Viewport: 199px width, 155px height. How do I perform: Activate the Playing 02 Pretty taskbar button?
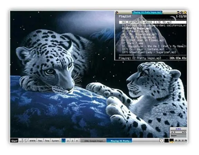pyautogui.click(x=119, y=141)
